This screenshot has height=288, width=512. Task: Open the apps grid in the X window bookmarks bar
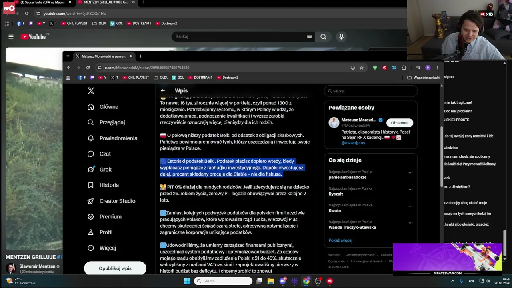point(68,78)
